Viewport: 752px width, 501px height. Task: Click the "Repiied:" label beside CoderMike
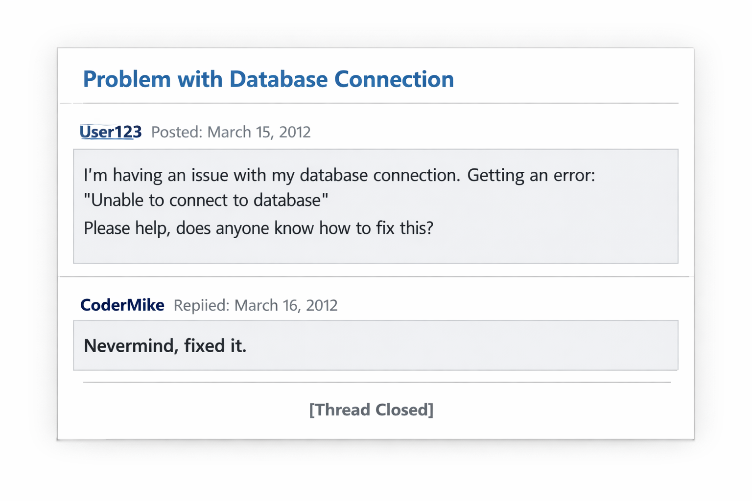coord(201,305)
